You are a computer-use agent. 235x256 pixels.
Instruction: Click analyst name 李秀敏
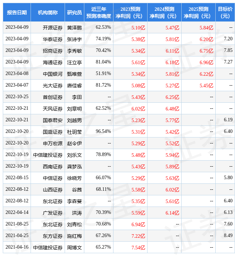(x=74, y=51)
